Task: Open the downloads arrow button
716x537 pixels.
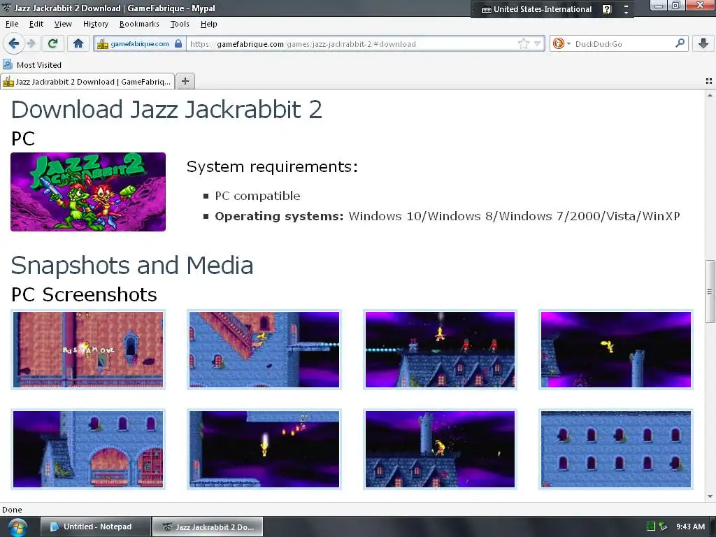Action: pos(703,44)
